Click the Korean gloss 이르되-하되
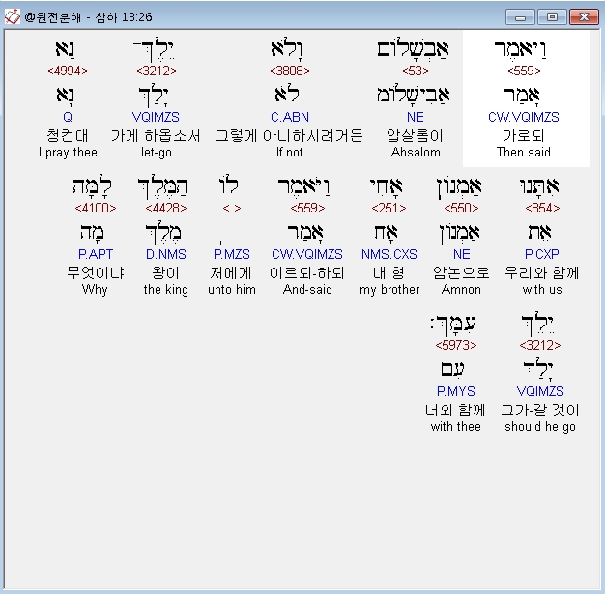This screenshot has width=605, height=594. tap(307, 273)
